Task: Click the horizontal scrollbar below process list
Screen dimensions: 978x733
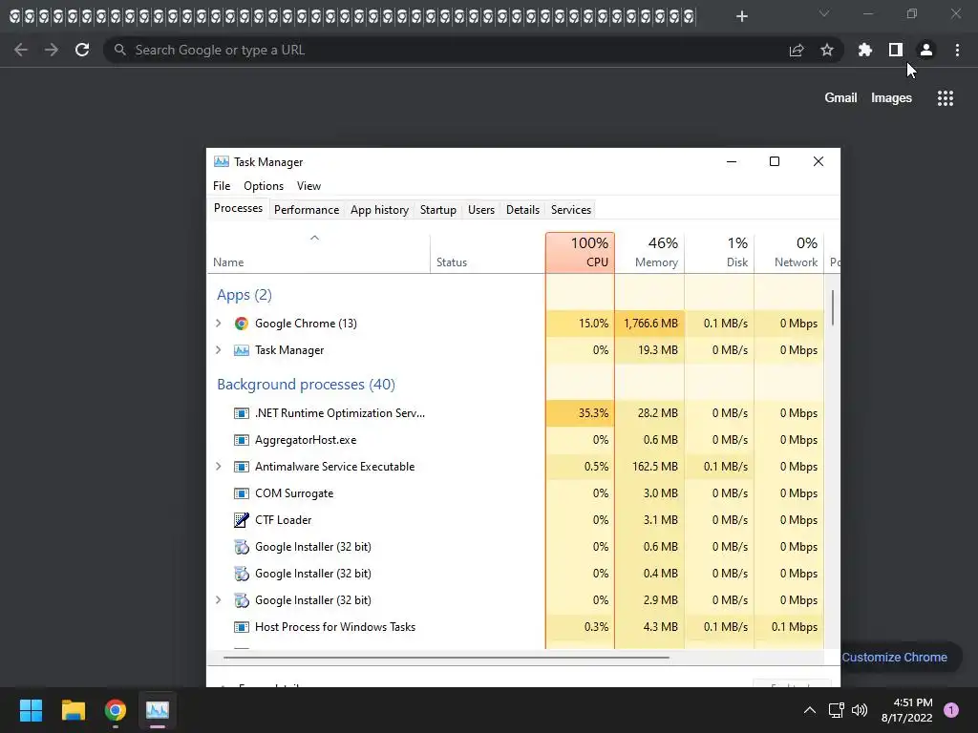Action: point(446,657)
